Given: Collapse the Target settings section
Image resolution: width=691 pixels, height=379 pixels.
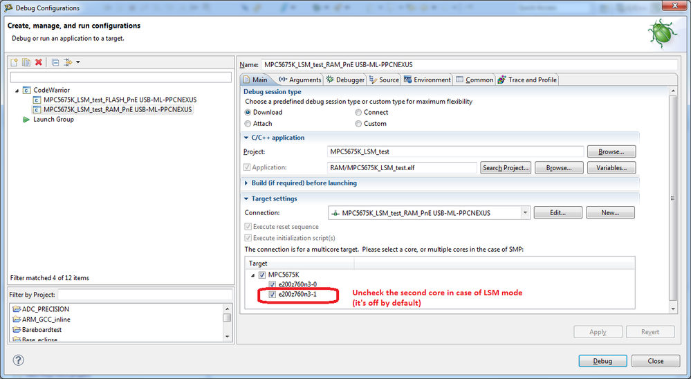Looking at the screenshot, I should (x=246, y=198).
